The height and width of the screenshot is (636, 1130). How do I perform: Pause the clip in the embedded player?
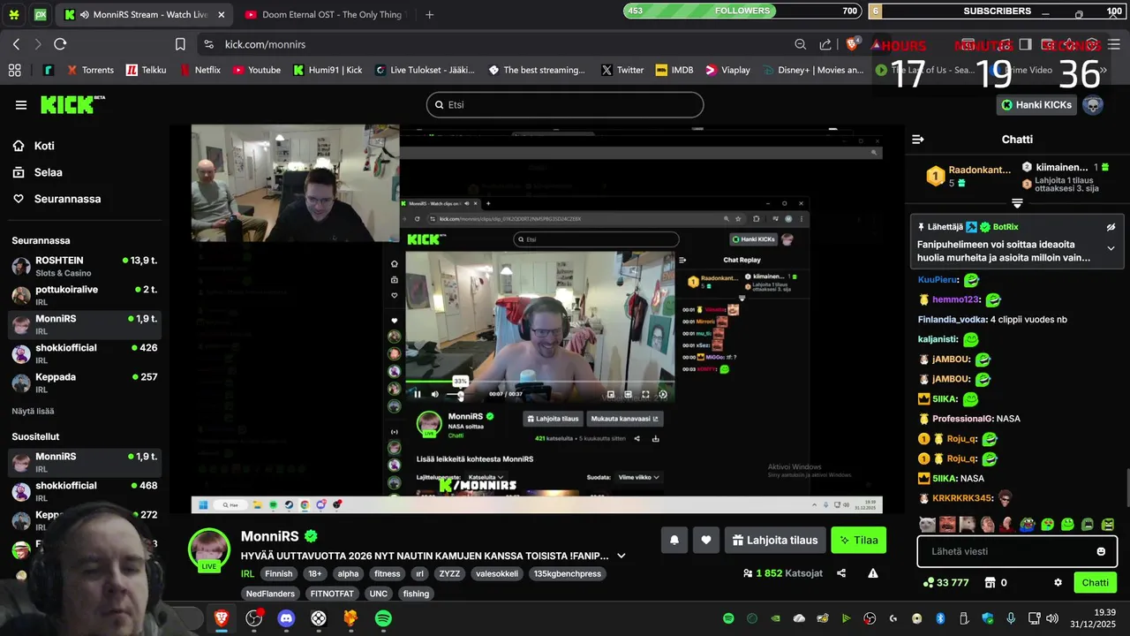point(418,395)
